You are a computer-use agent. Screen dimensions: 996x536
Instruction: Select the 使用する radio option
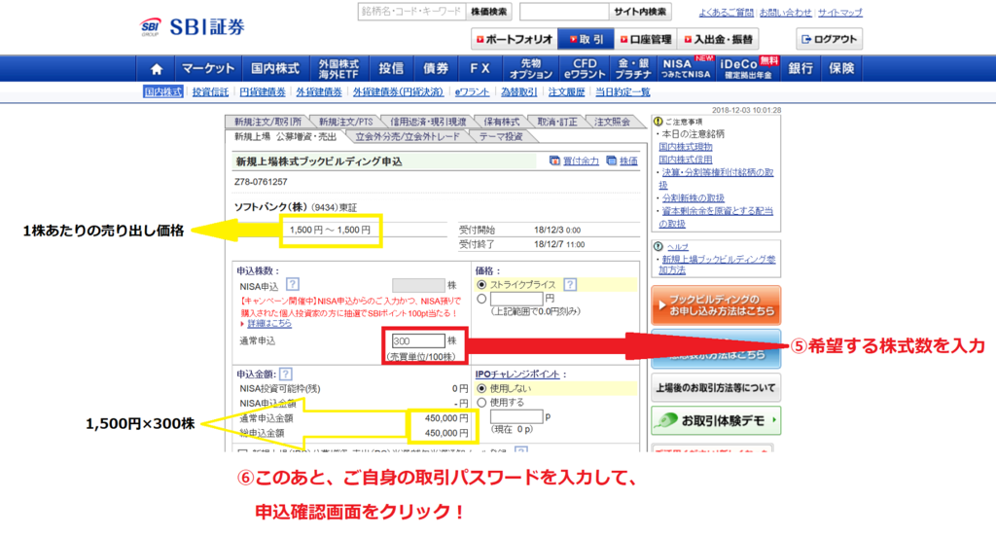(481, 403)
